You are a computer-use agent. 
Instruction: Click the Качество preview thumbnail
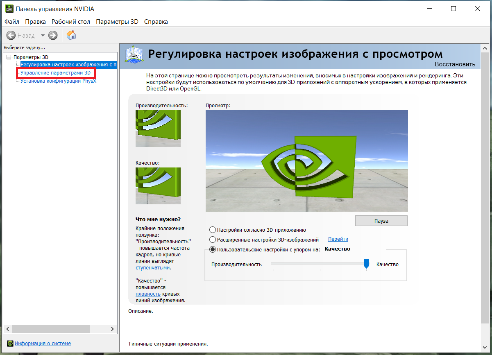click(158, 186)
